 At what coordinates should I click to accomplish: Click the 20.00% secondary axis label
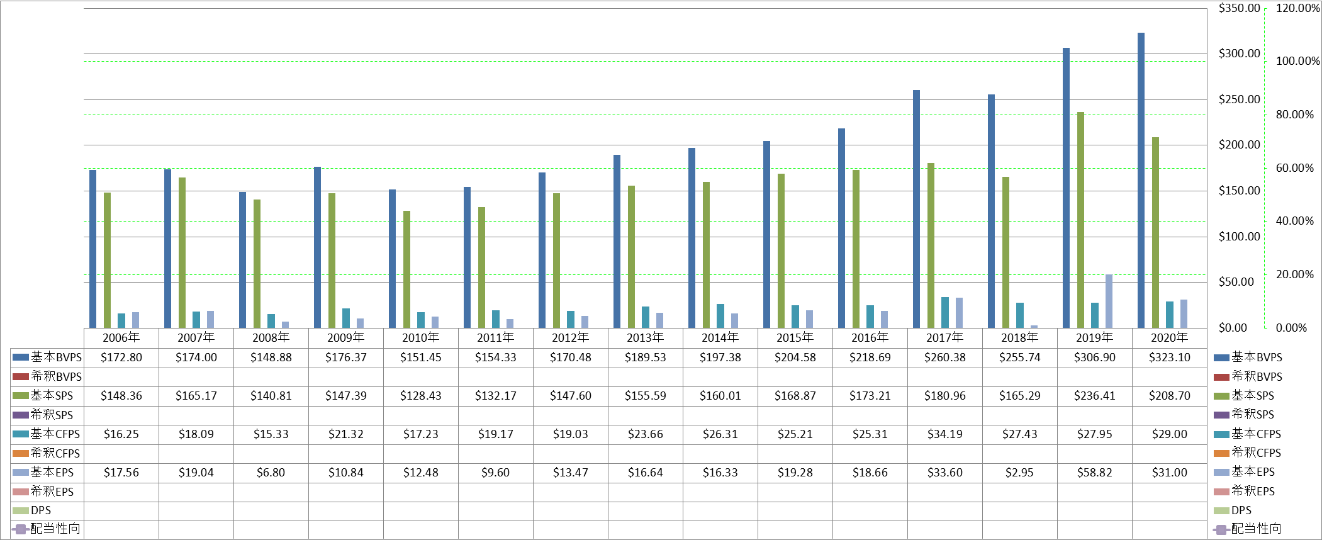click(x=1294, y=274)
